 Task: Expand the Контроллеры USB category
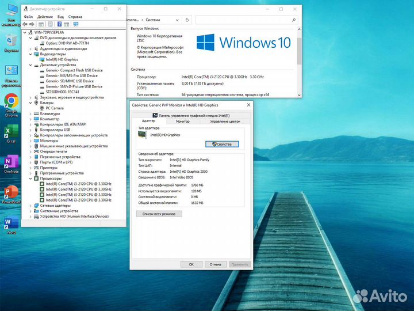click(30, 130)
